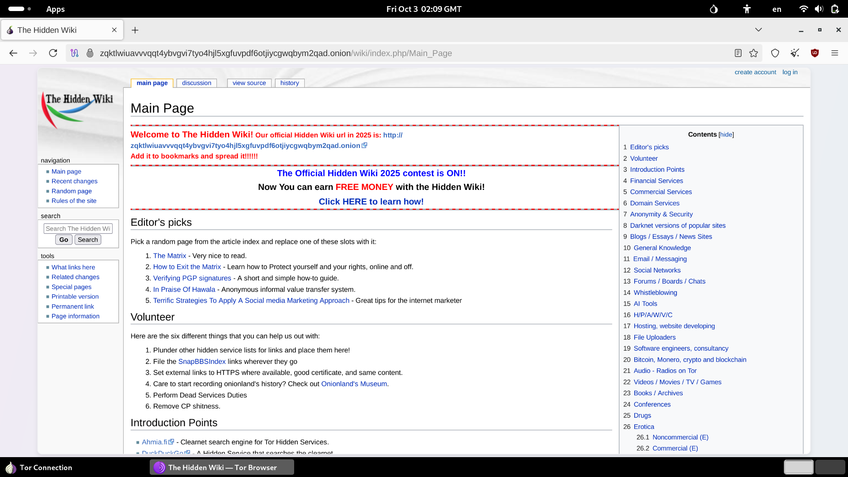Open the Firefox hamburger menu
Screen dimensions: 848x477
pos(834,53)
